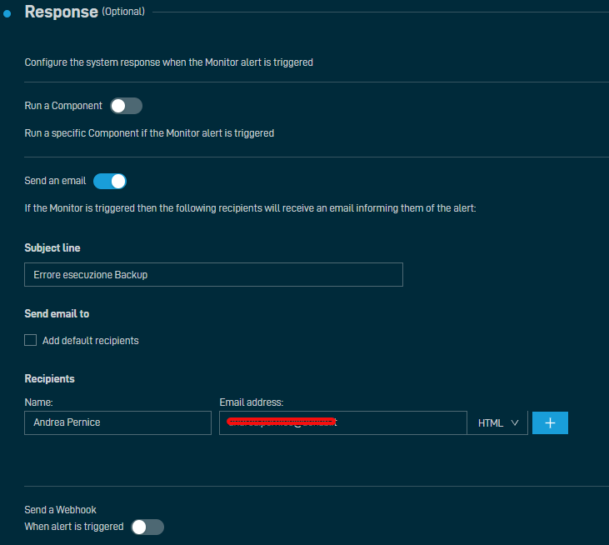Click the 'Run a Component' label text
Screen dimensions: 609x545
pos(63,106)
